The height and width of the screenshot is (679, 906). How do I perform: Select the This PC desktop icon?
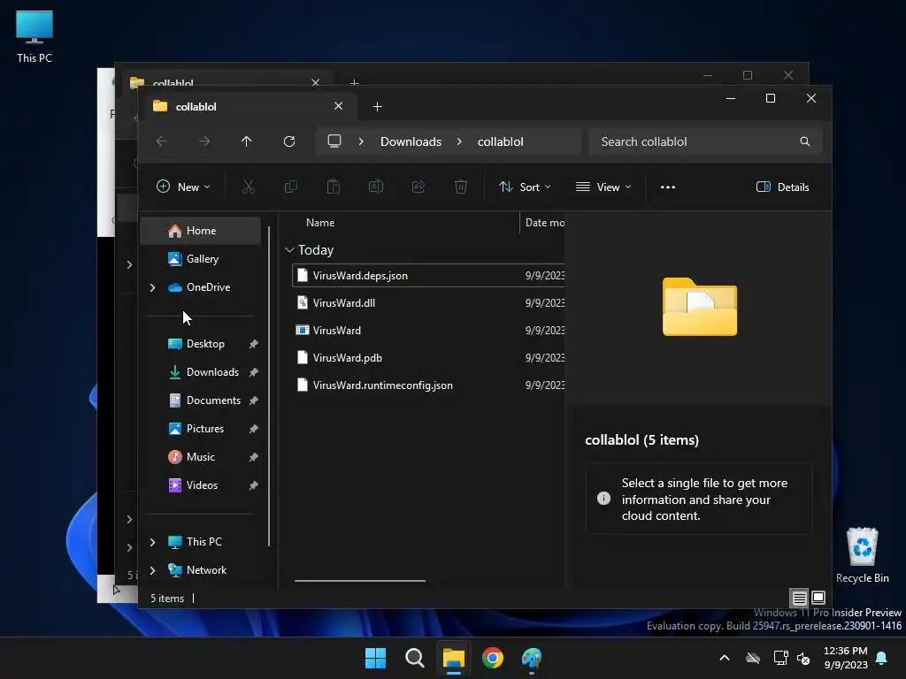click(x=35, y=37)
